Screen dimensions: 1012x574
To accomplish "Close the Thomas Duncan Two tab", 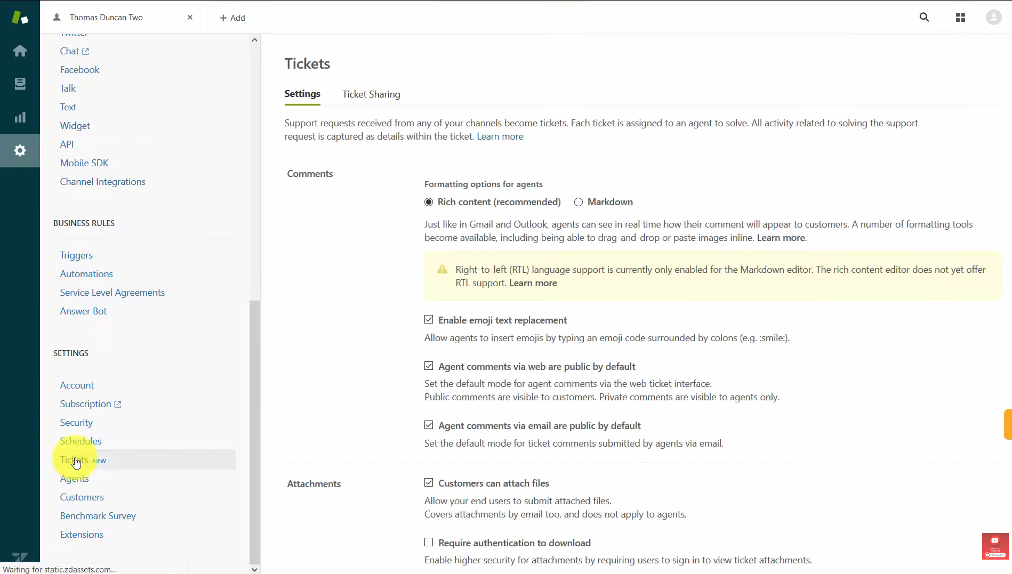I will (x=190, y=17).
